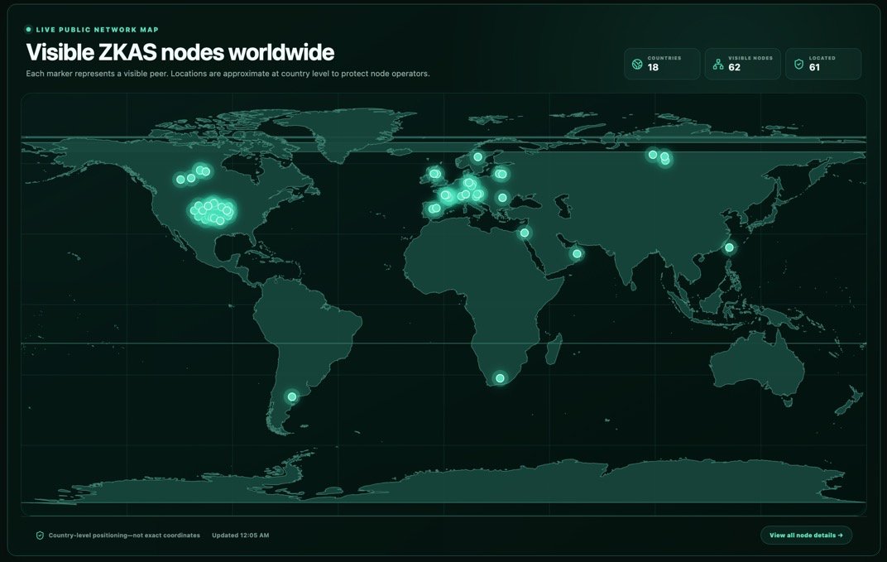Select the node marker in the UAE
This screenshot has height=562, width=887.
(577, 253)
